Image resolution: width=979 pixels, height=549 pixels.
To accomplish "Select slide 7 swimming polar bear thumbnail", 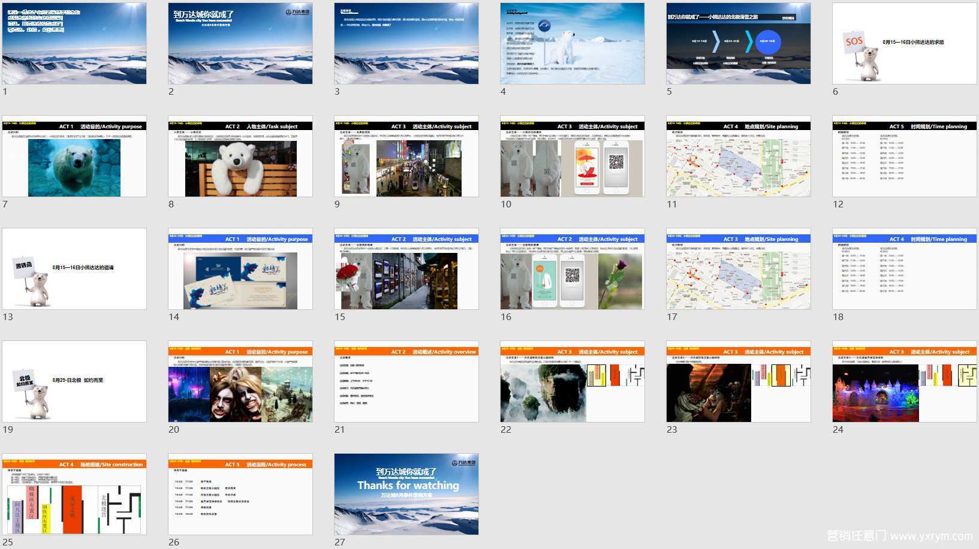I will click(74, 156).
